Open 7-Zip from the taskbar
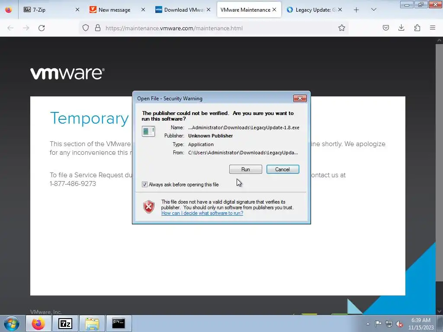The image size is (443, 332). [x=65, y=323]
